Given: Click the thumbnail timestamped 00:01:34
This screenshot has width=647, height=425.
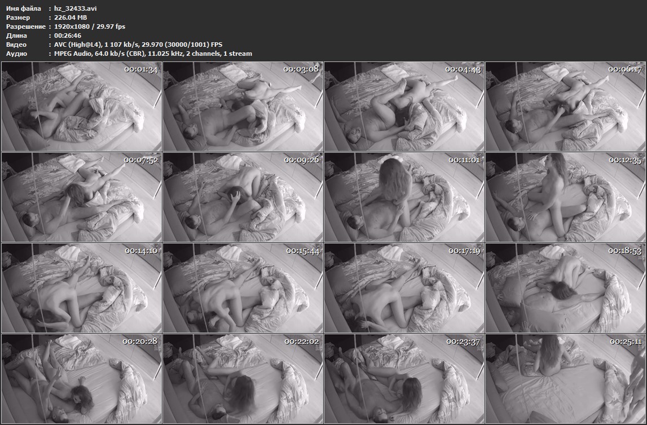Looking at the screenshot, I should point(81,106).
